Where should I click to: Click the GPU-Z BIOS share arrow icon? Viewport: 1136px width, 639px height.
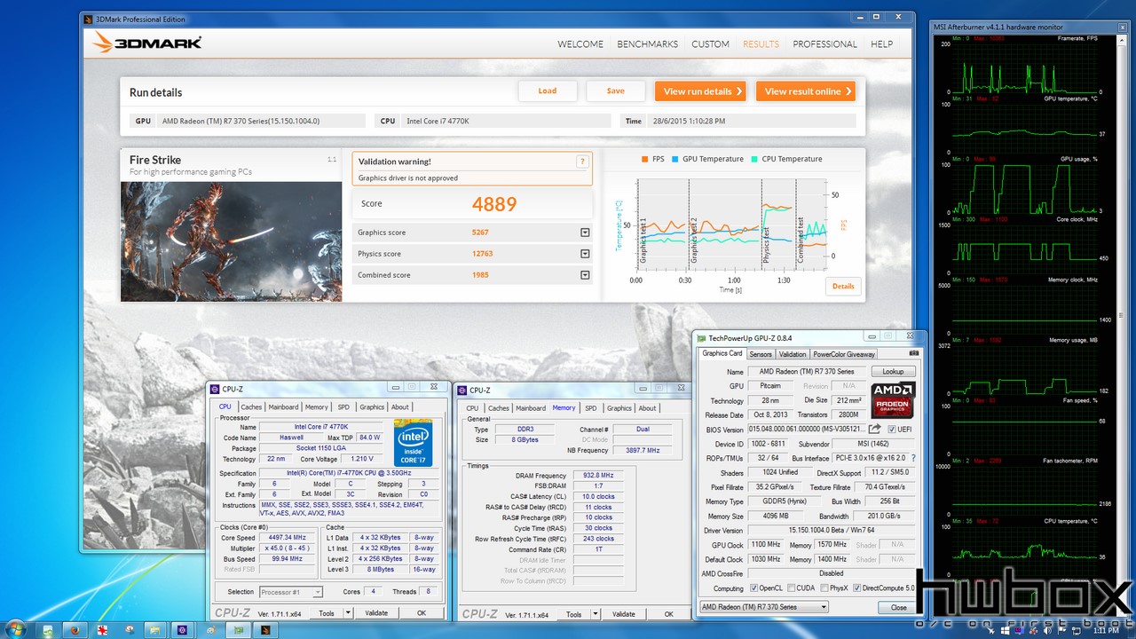(874, 429)
